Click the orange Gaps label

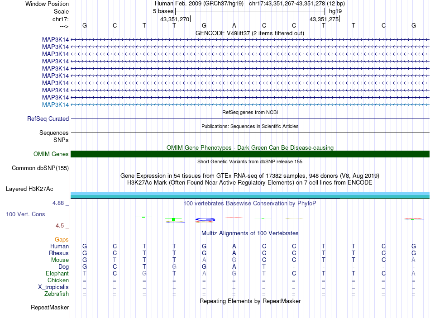coord(62,240)
